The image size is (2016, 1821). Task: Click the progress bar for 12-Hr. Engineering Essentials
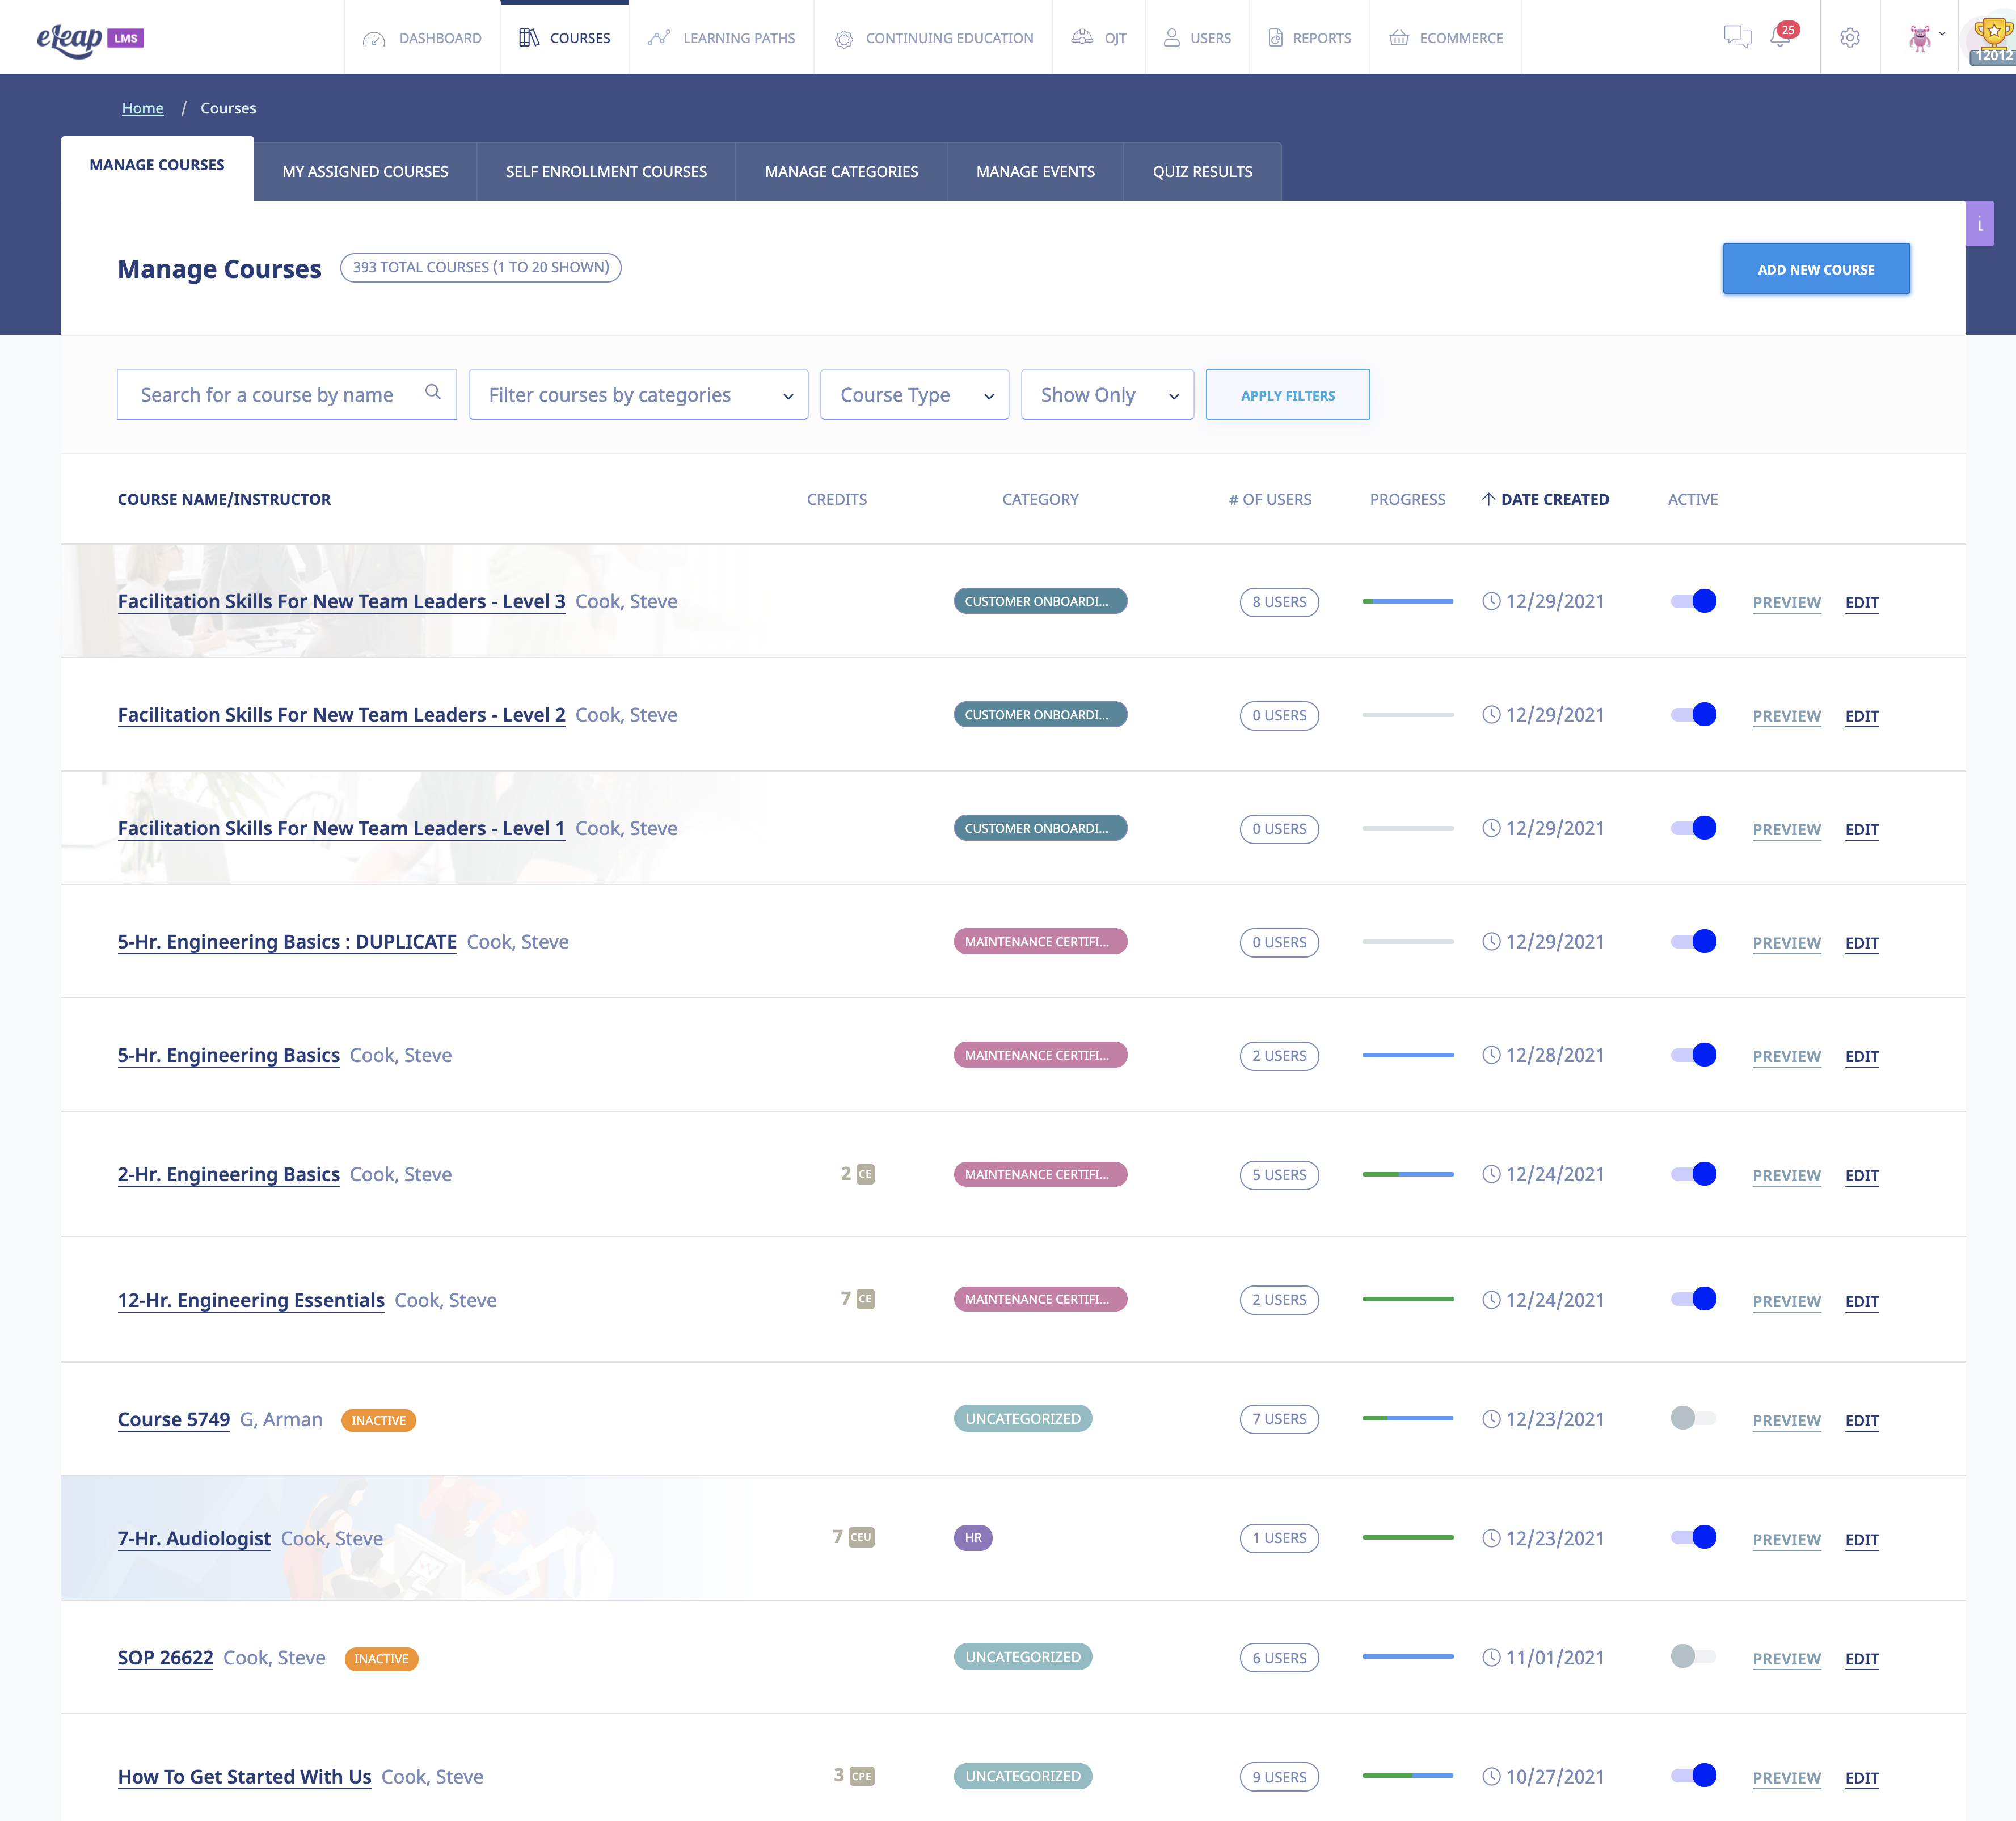[1407, 1299]
